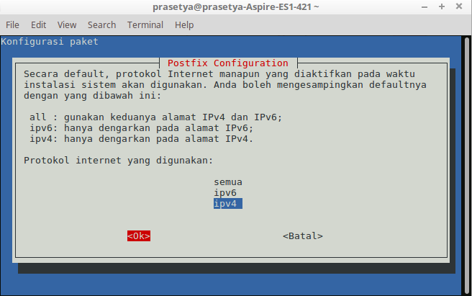Minimize the terminal window
472x296 pixels.
425,6
